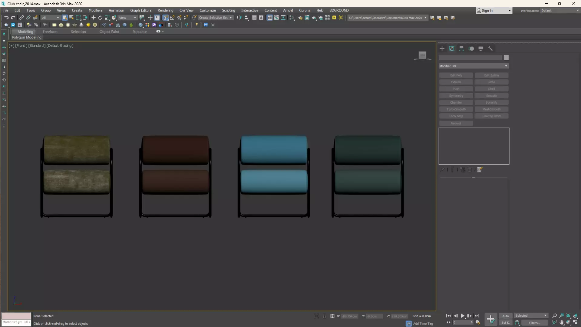
Task: Open the Rendering menu
Action: tap(165, 10)
